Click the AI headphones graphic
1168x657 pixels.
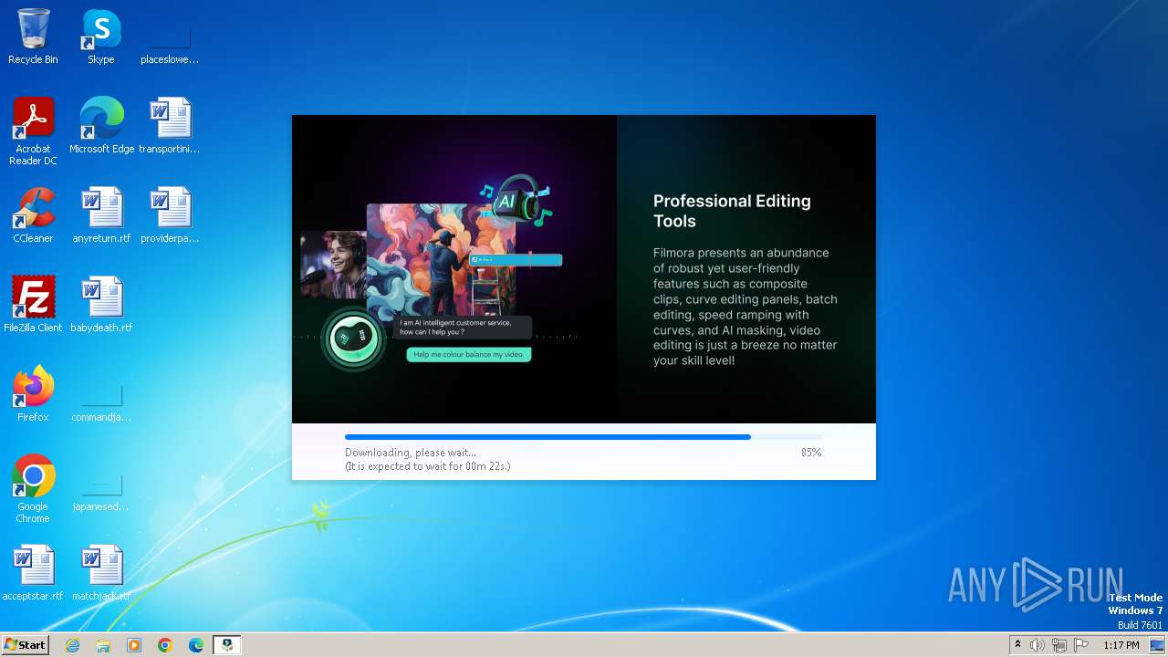point(516,199)
